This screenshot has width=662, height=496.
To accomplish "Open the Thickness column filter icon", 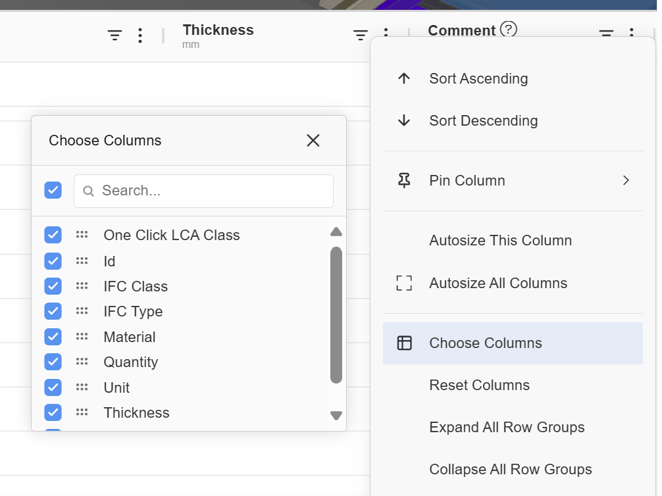I will 361,36.
